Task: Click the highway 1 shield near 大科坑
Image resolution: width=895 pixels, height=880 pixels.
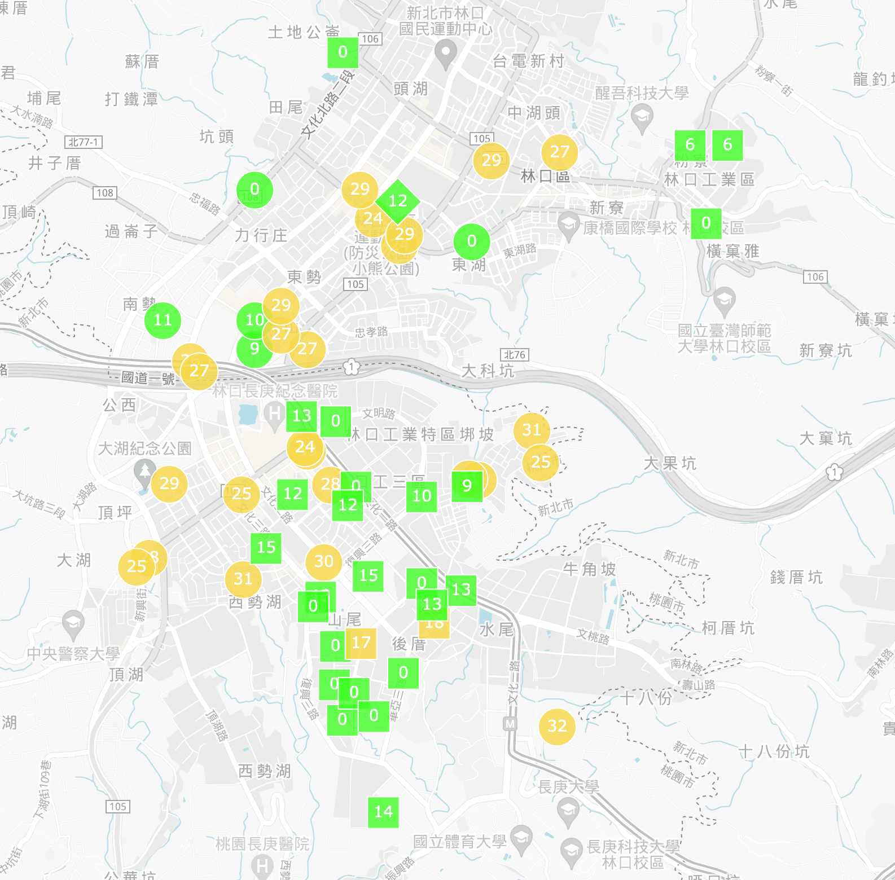Action: click(x=352, y=367)
